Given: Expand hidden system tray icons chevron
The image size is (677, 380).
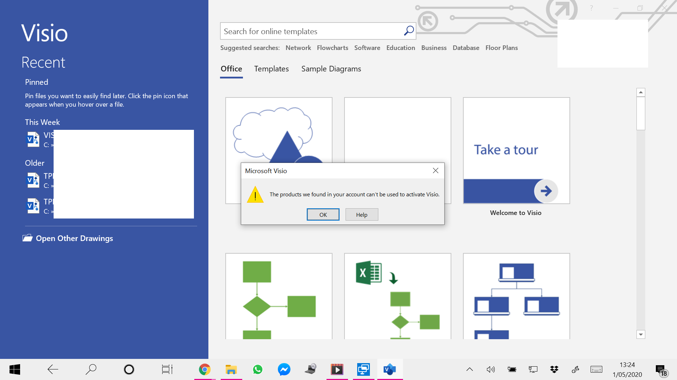Looking at the screenshot, I should point(470,369).
